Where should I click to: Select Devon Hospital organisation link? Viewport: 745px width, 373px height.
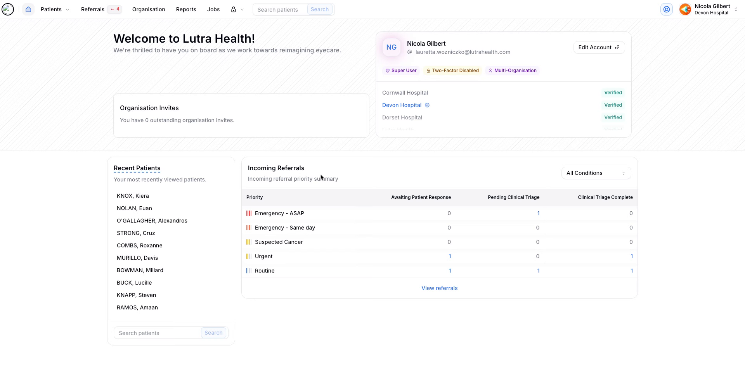point(402,105)
